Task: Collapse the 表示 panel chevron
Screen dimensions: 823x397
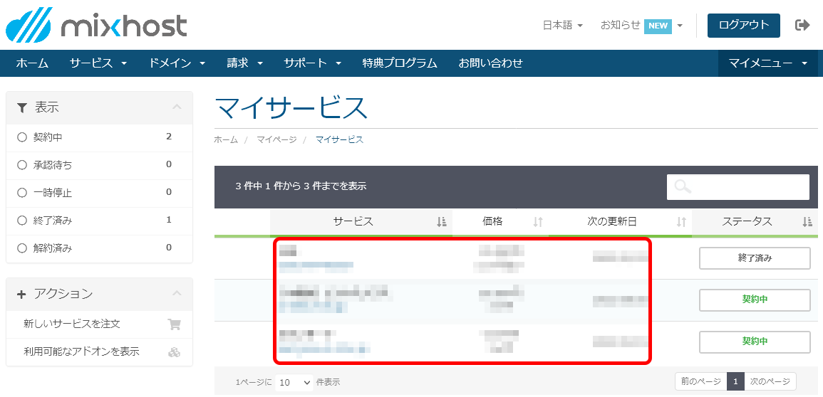Action: pyautogui.click(x=177, y=107)
